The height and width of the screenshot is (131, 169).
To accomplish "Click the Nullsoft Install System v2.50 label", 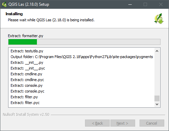I will click(x=26, y=114).
